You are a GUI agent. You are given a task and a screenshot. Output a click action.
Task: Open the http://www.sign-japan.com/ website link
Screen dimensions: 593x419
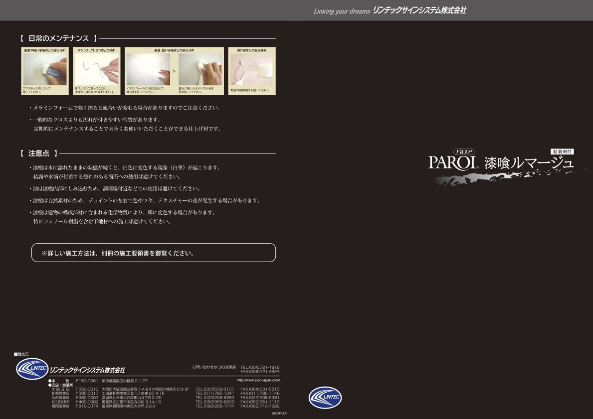click(x=258, y=381)
